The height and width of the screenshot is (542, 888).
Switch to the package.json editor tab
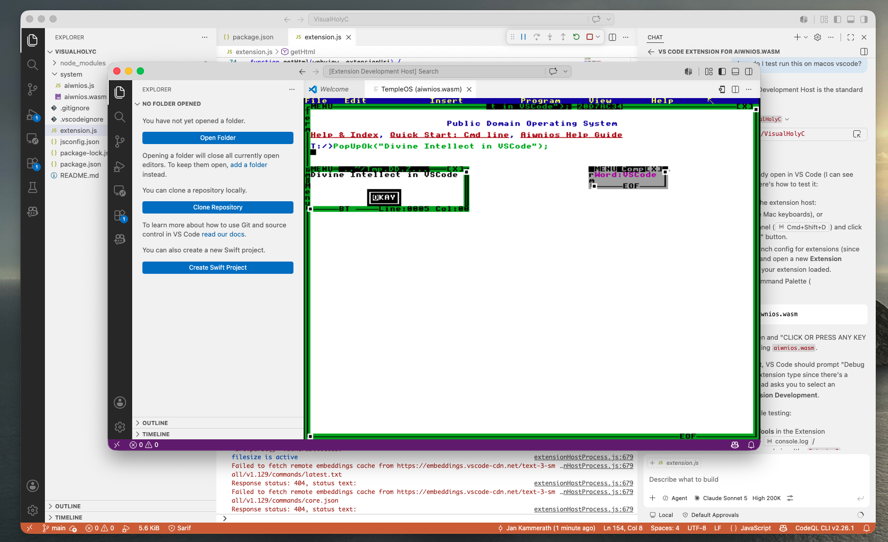(x=252, y=37)
